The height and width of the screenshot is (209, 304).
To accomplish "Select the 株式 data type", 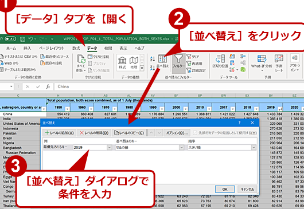I will [x=122, y=62].
